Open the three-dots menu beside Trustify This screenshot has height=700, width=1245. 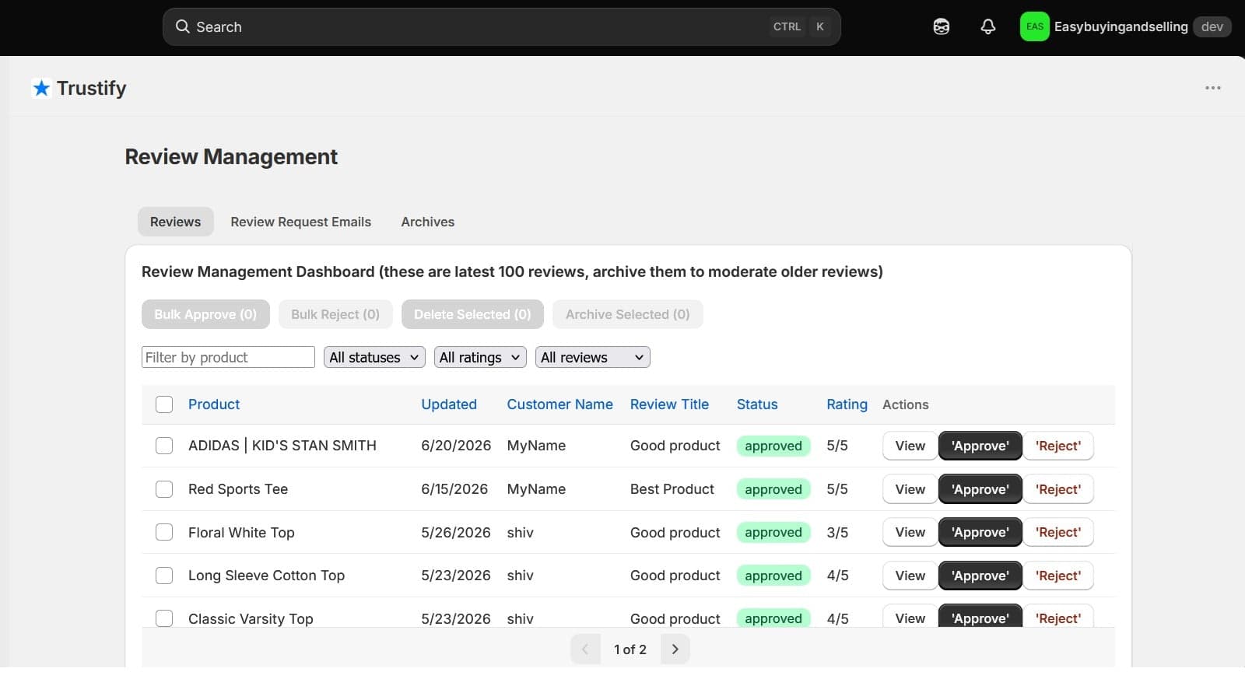tap(1212, 88)
